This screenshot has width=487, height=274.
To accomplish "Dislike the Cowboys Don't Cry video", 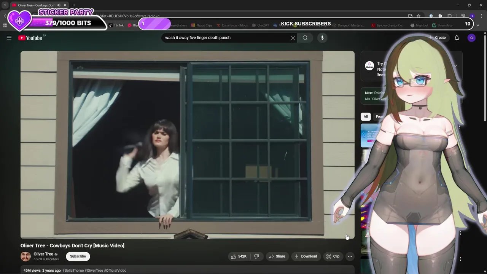I will coord(256,256).
